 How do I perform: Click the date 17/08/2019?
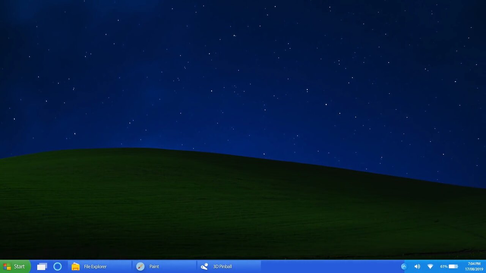coord(474,269)
